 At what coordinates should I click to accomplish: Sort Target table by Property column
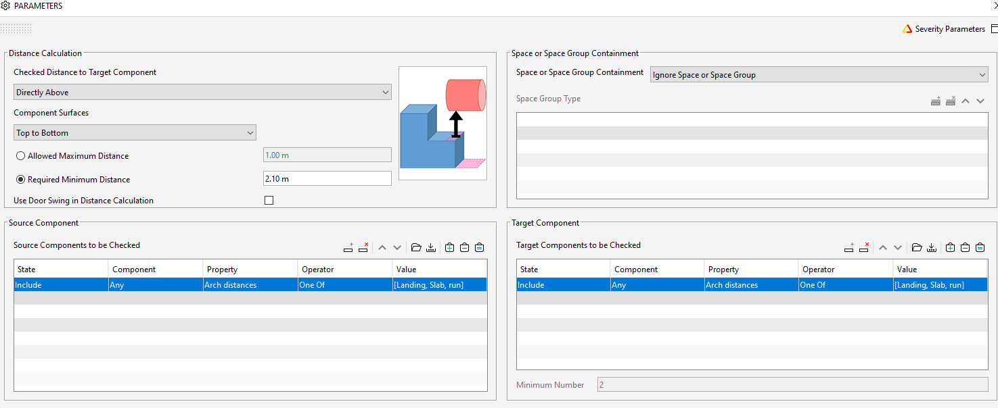coord(751,269)
